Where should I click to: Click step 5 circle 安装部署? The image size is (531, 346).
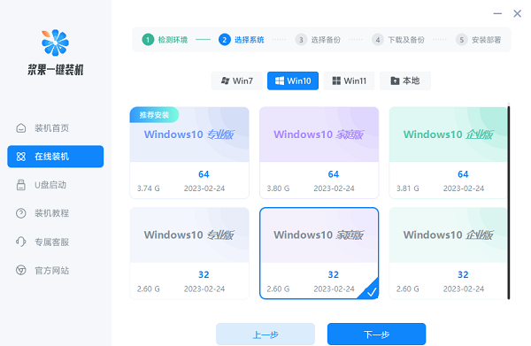462,40
